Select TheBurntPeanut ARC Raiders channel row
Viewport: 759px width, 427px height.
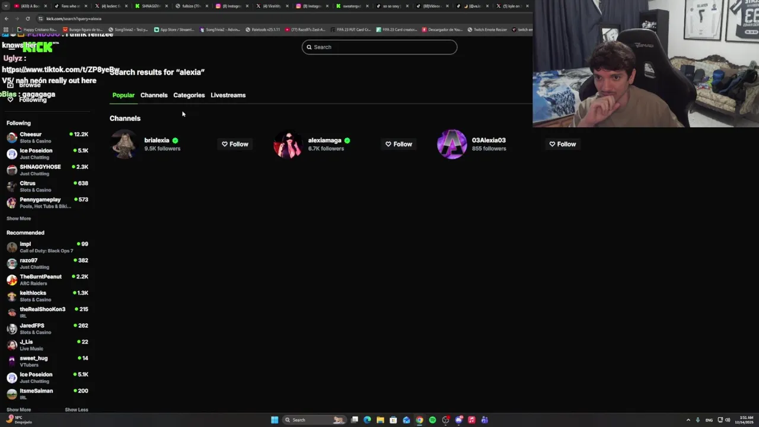coord(47,280)
